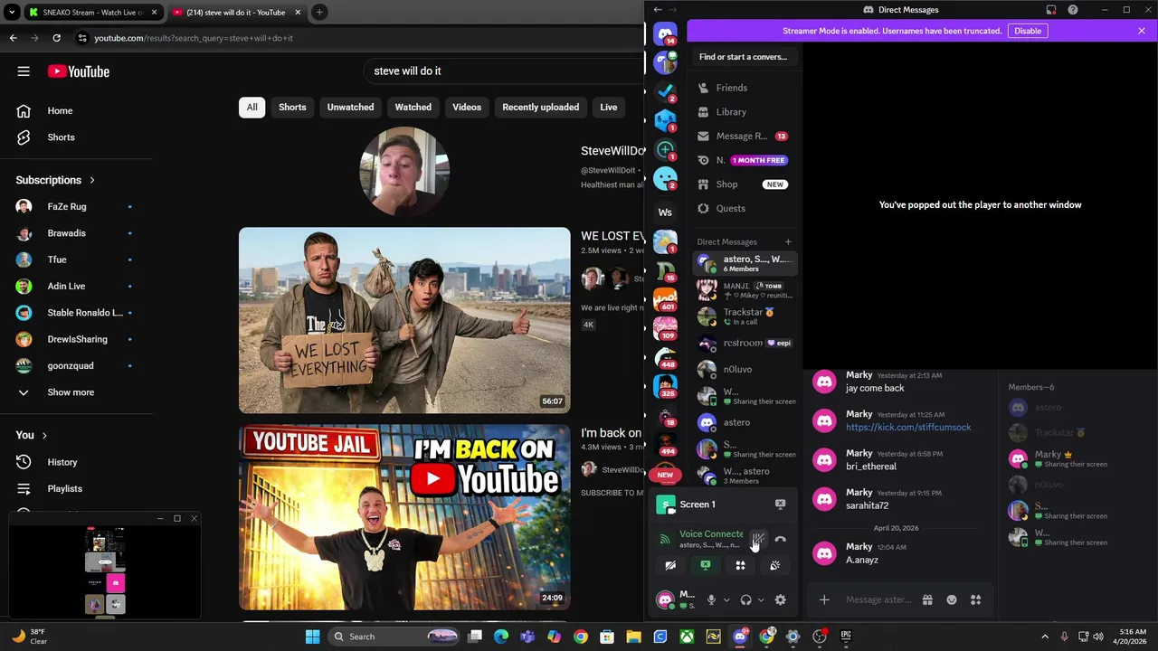Open activities launcher in voice panel

[740, 565]
